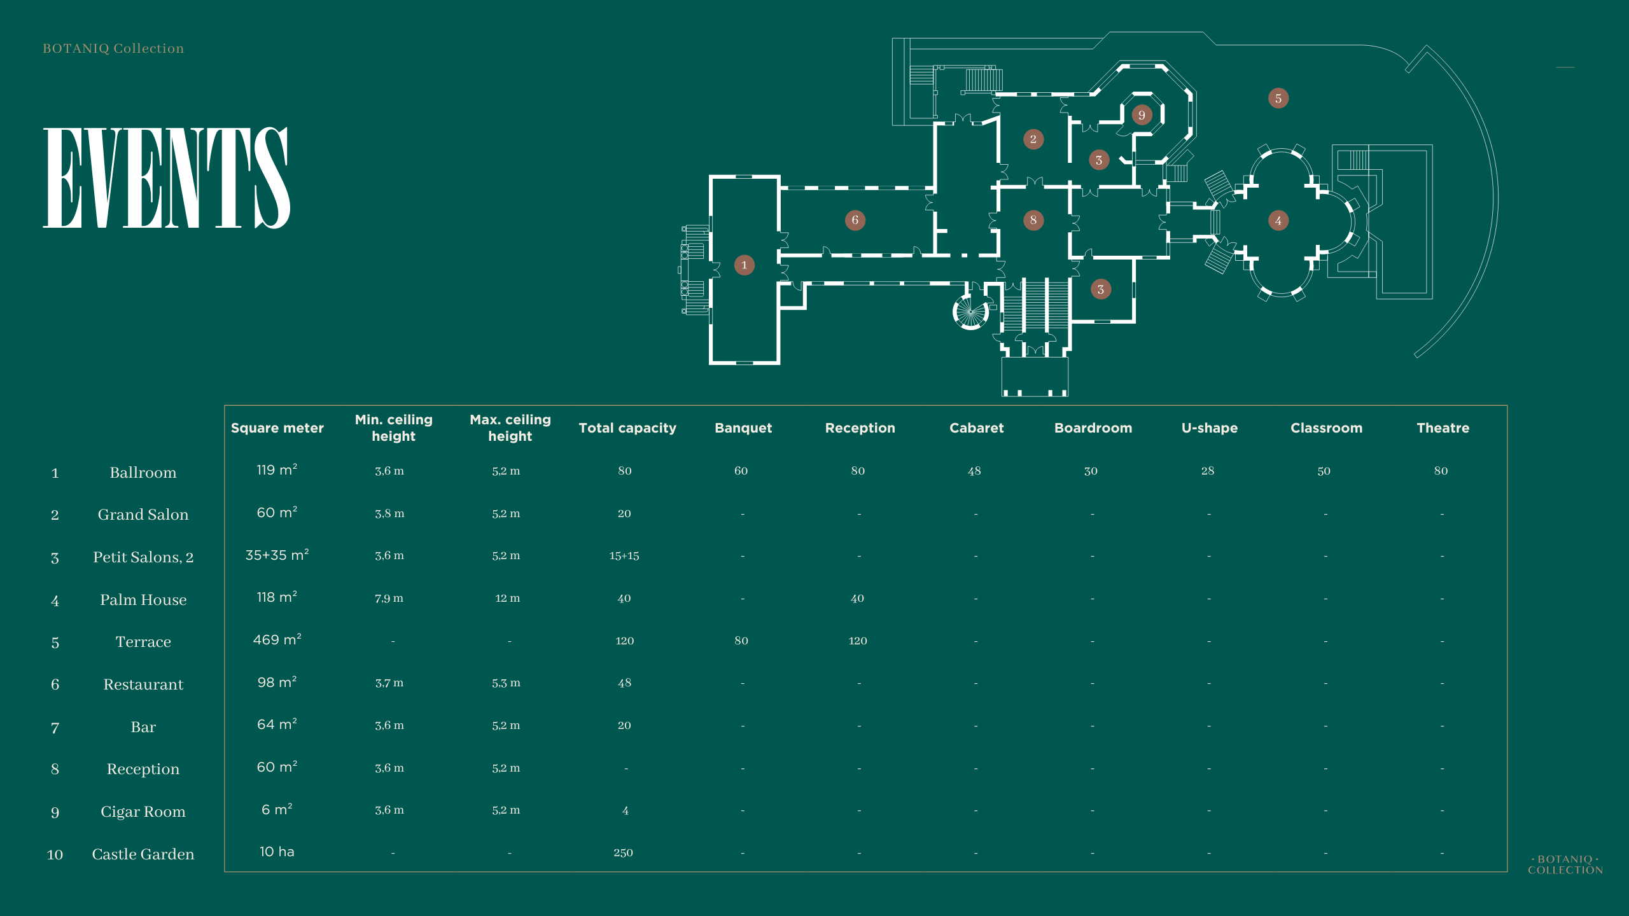Click Terrace marker number 5

click(x=1278, y=99)
